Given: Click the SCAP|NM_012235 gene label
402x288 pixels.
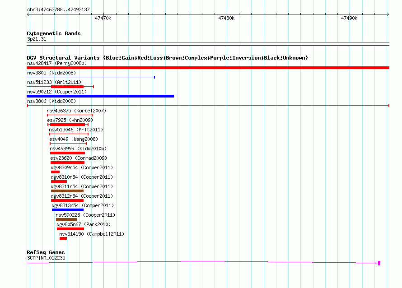Looking at the screenshot, I should [x=46, y=258].
